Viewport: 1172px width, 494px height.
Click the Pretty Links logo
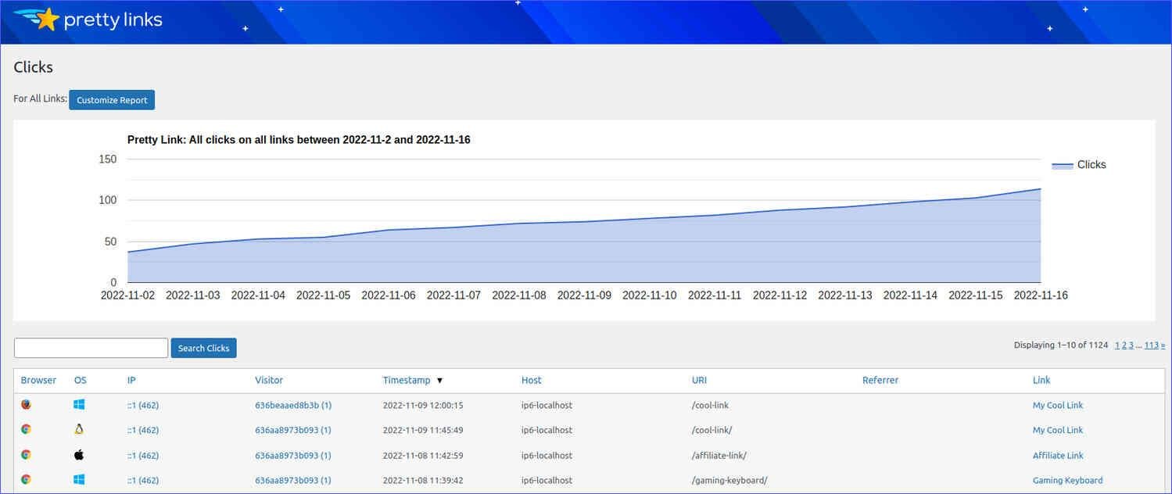click(x=86, y=19)
